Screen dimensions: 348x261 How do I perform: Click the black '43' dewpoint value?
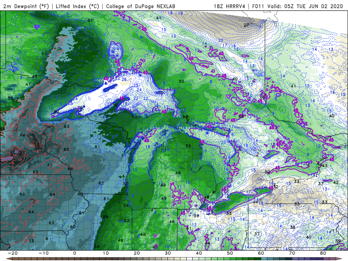pyautogui.click(x=325, y=166)
